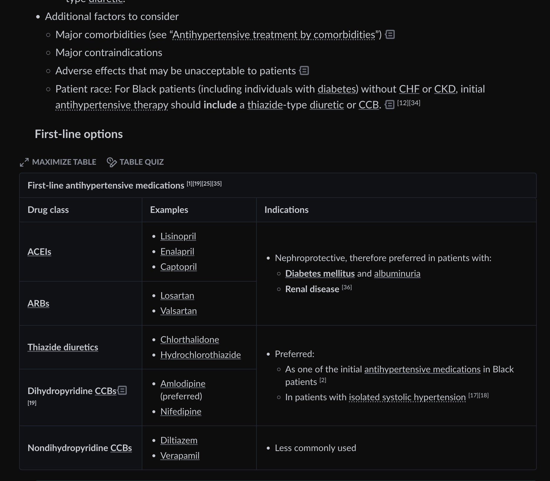
Task: Click the Chlorthalidone link
Action: 189,340
